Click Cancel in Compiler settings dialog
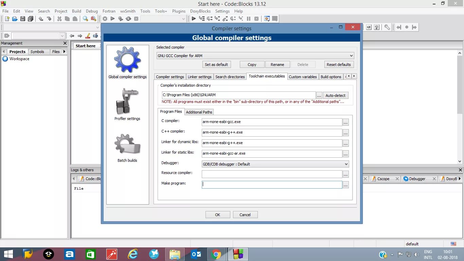464x261 pixels. 245,215
